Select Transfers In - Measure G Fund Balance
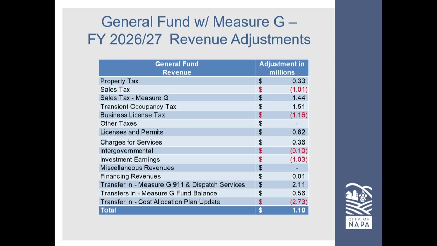Image resolution: width=437 pixels, height=246 pixels. [x=159, y=193]
